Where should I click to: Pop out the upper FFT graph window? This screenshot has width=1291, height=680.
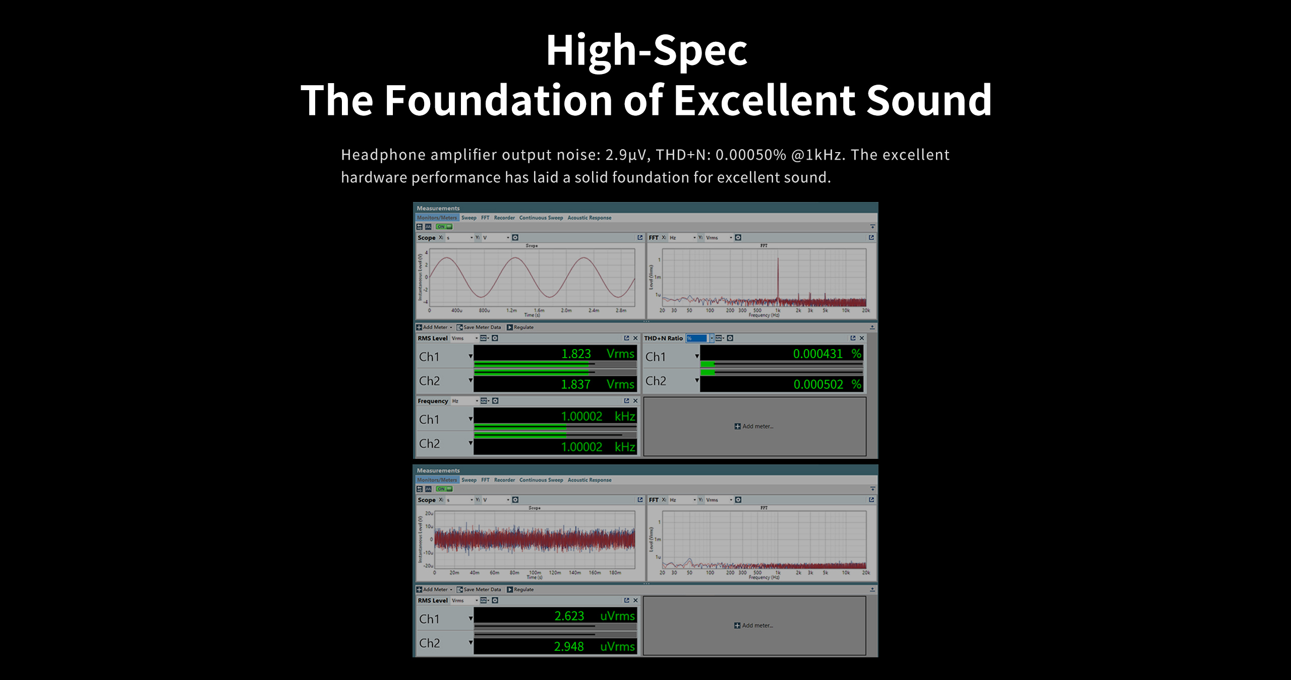871,237
